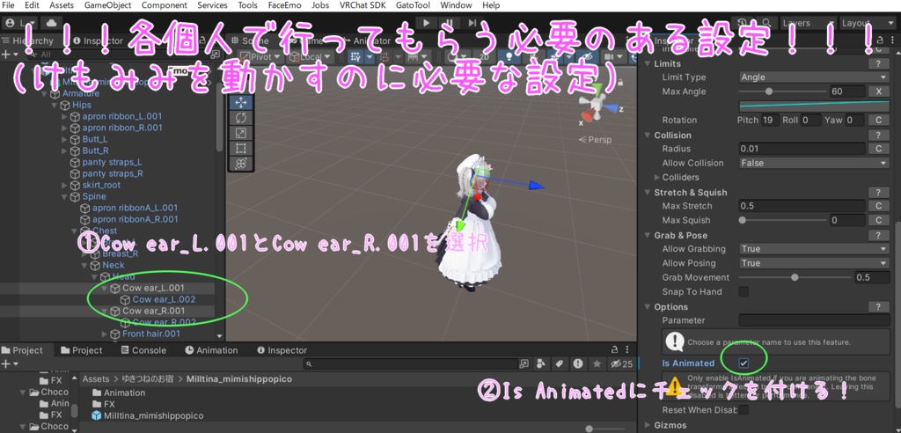The width and height of the screenshot is (901, 433).
Task: Open the Limit Type Angle dropdown
Action: (814, 77)
